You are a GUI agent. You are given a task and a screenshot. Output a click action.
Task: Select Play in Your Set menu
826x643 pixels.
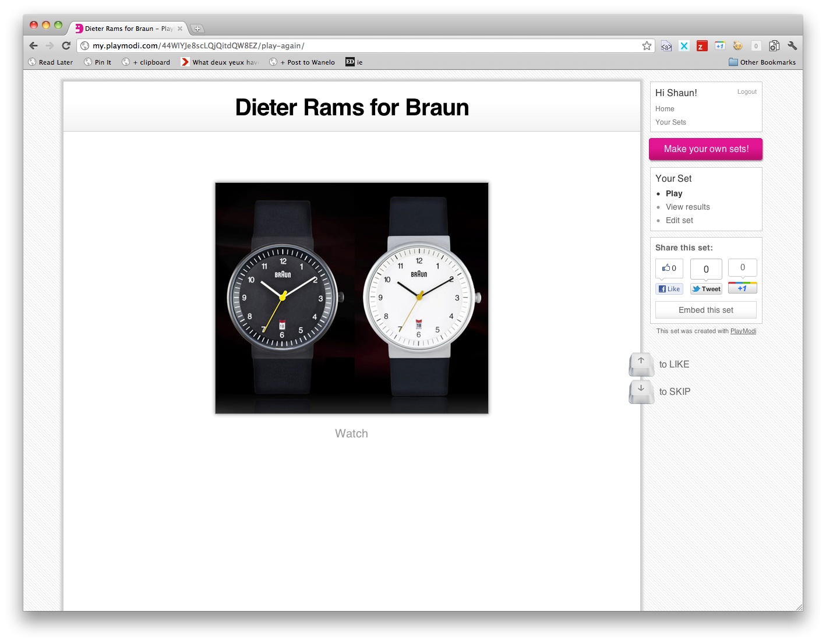674,193
